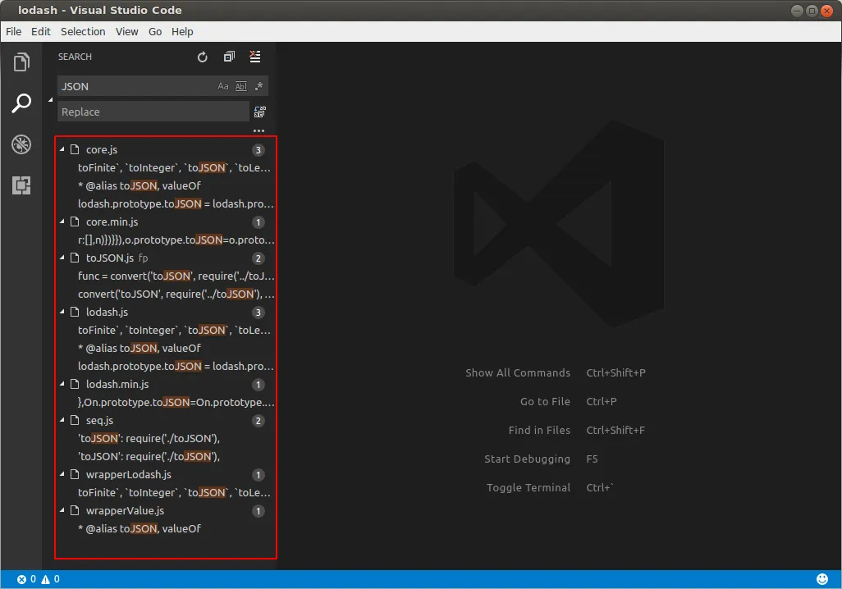Collapse core.js results
The image size is (842, 589).
point(62,149)
